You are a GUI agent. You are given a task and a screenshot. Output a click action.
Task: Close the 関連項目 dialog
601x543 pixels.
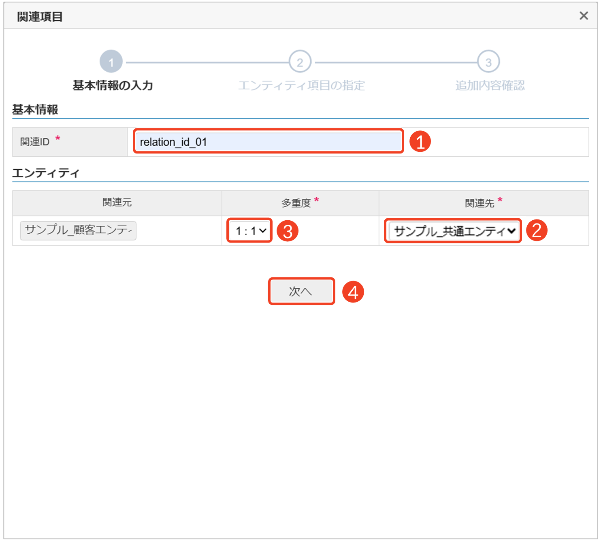[x=583, y=16]
